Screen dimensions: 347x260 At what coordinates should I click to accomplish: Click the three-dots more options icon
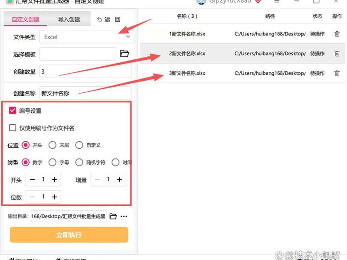124,216
